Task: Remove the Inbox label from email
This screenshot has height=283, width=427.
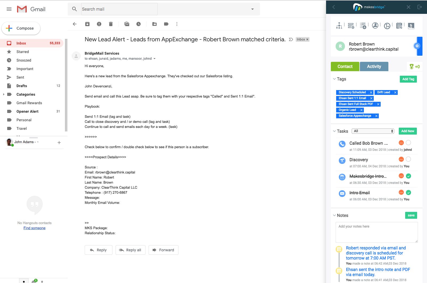Action: coord(307,39)
